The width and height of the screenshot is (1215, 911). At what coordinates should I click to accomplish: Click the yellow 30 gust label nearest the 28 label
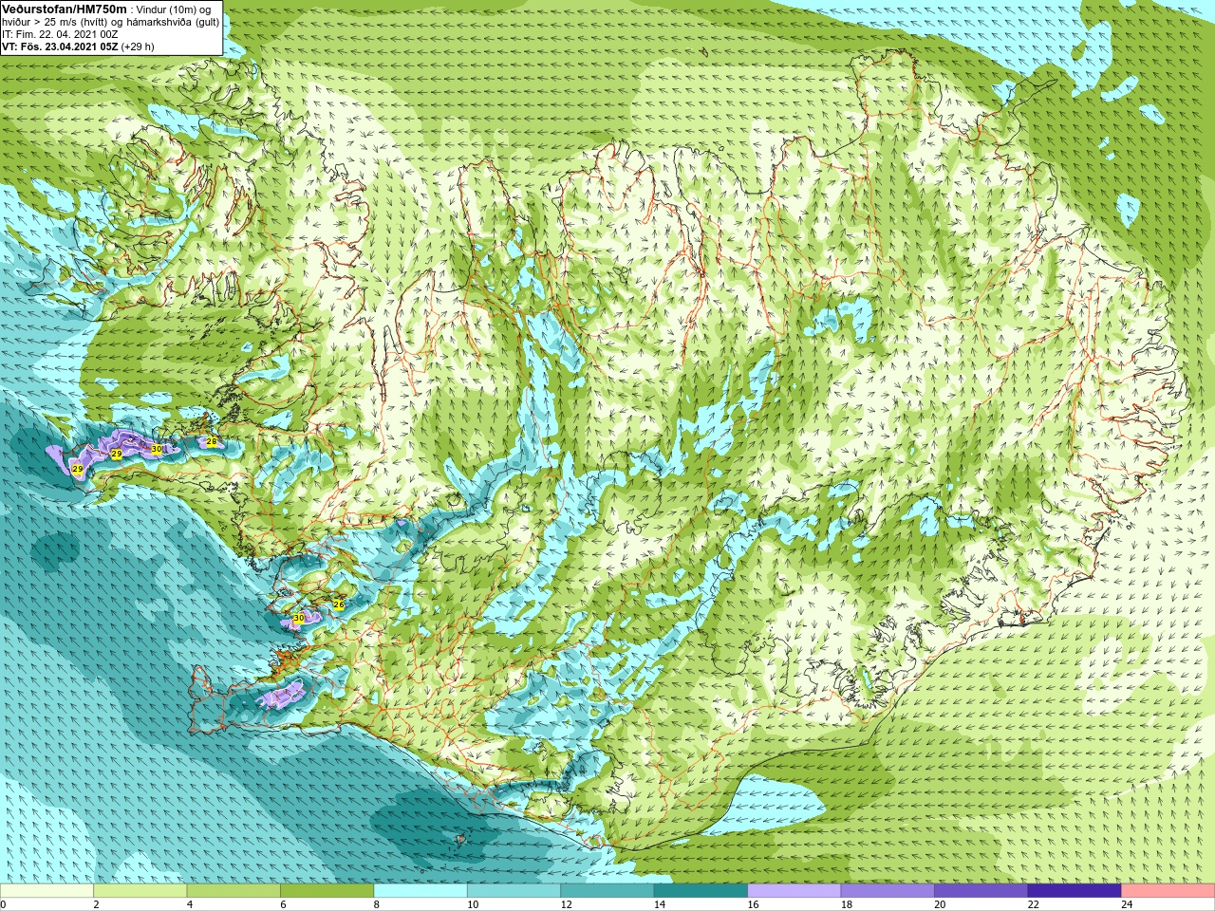157,449
